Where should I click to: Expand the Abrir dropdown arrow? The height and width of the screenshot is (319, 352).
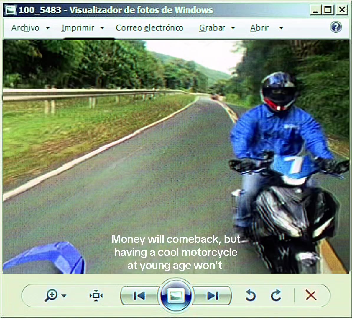coord(281,28)
